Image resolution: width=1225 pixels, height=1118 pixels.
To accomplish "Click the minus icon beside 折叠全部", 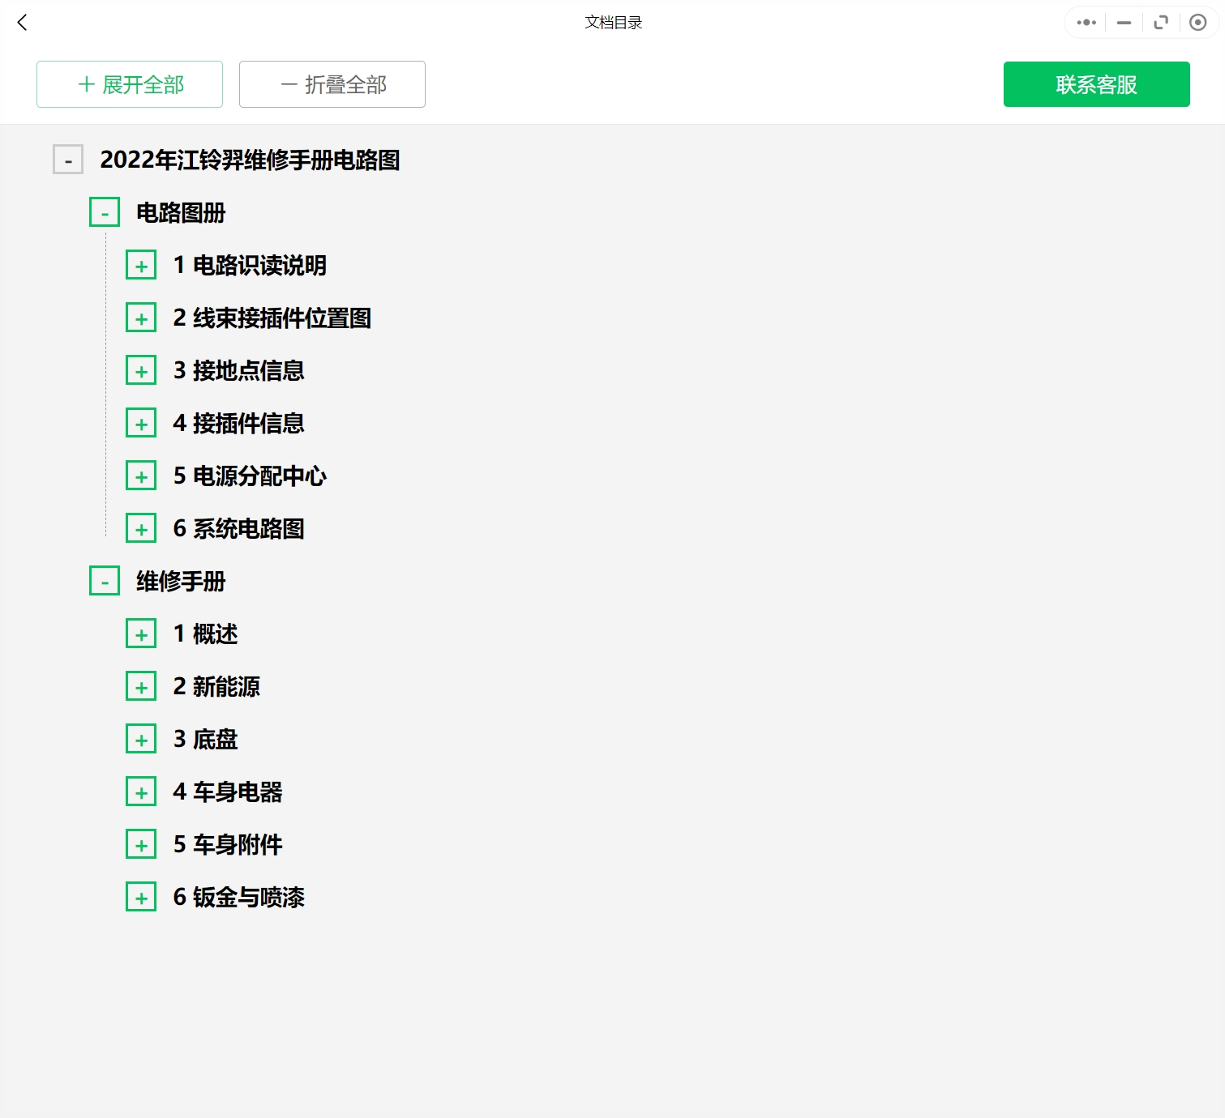I will [x=287, y=83].
